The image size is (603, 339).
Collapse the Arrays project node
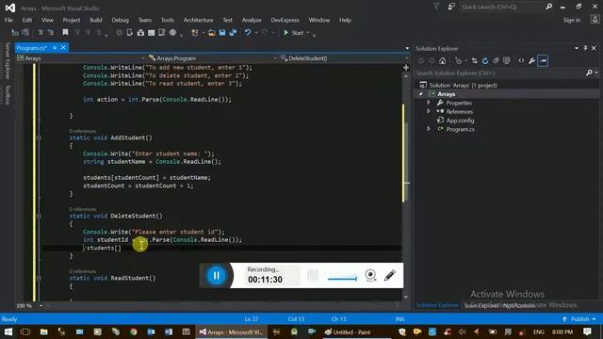421,94
